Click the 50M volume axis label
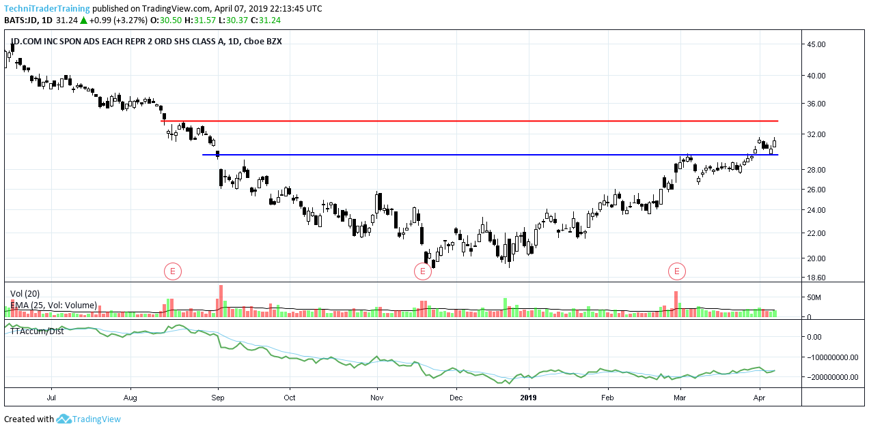The width and height of the screenshot is (869, 431). [814, 298]
